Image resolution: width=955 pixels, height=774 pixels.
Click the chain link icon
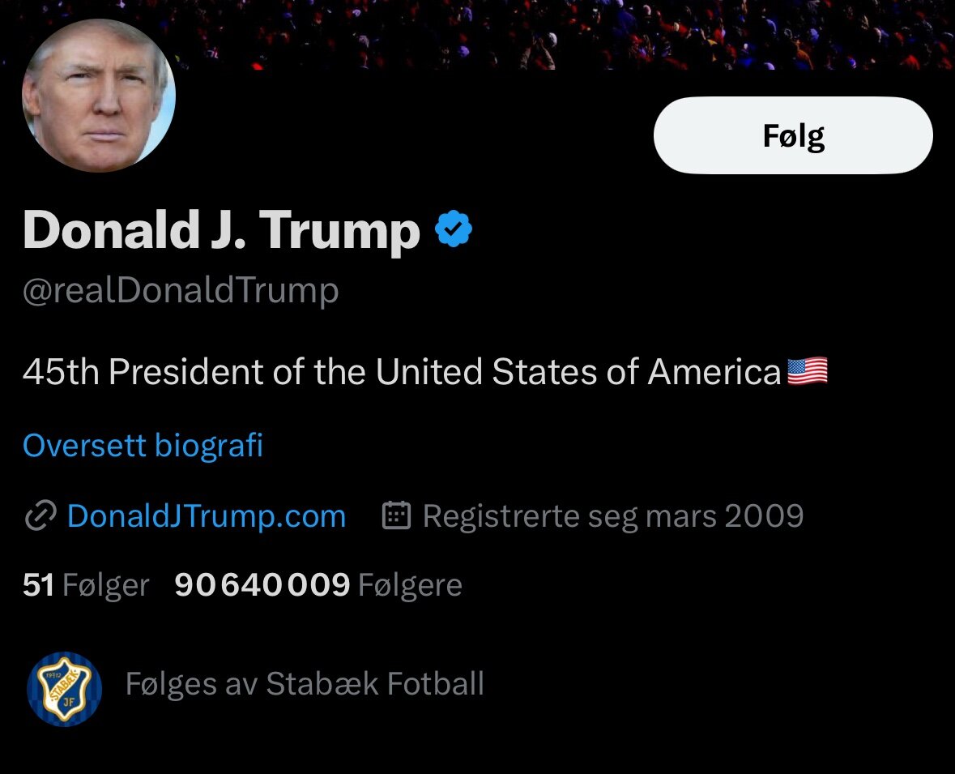41,516
